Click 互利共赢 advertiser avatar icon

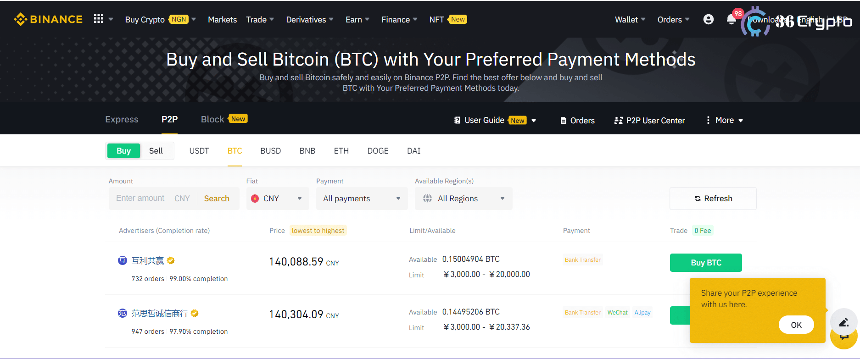pos(122,260)
